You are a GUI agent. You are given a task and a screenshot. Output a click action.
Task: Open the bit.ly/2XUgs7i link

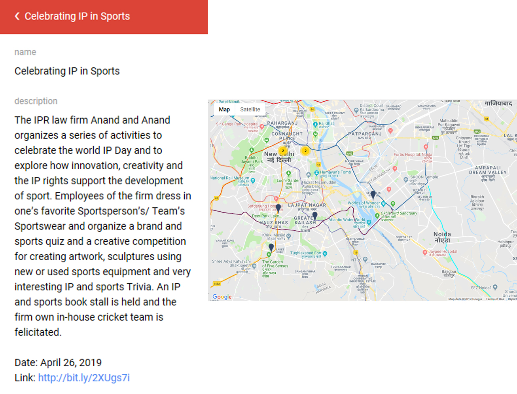pyautogui.click(x=84, y=378)
